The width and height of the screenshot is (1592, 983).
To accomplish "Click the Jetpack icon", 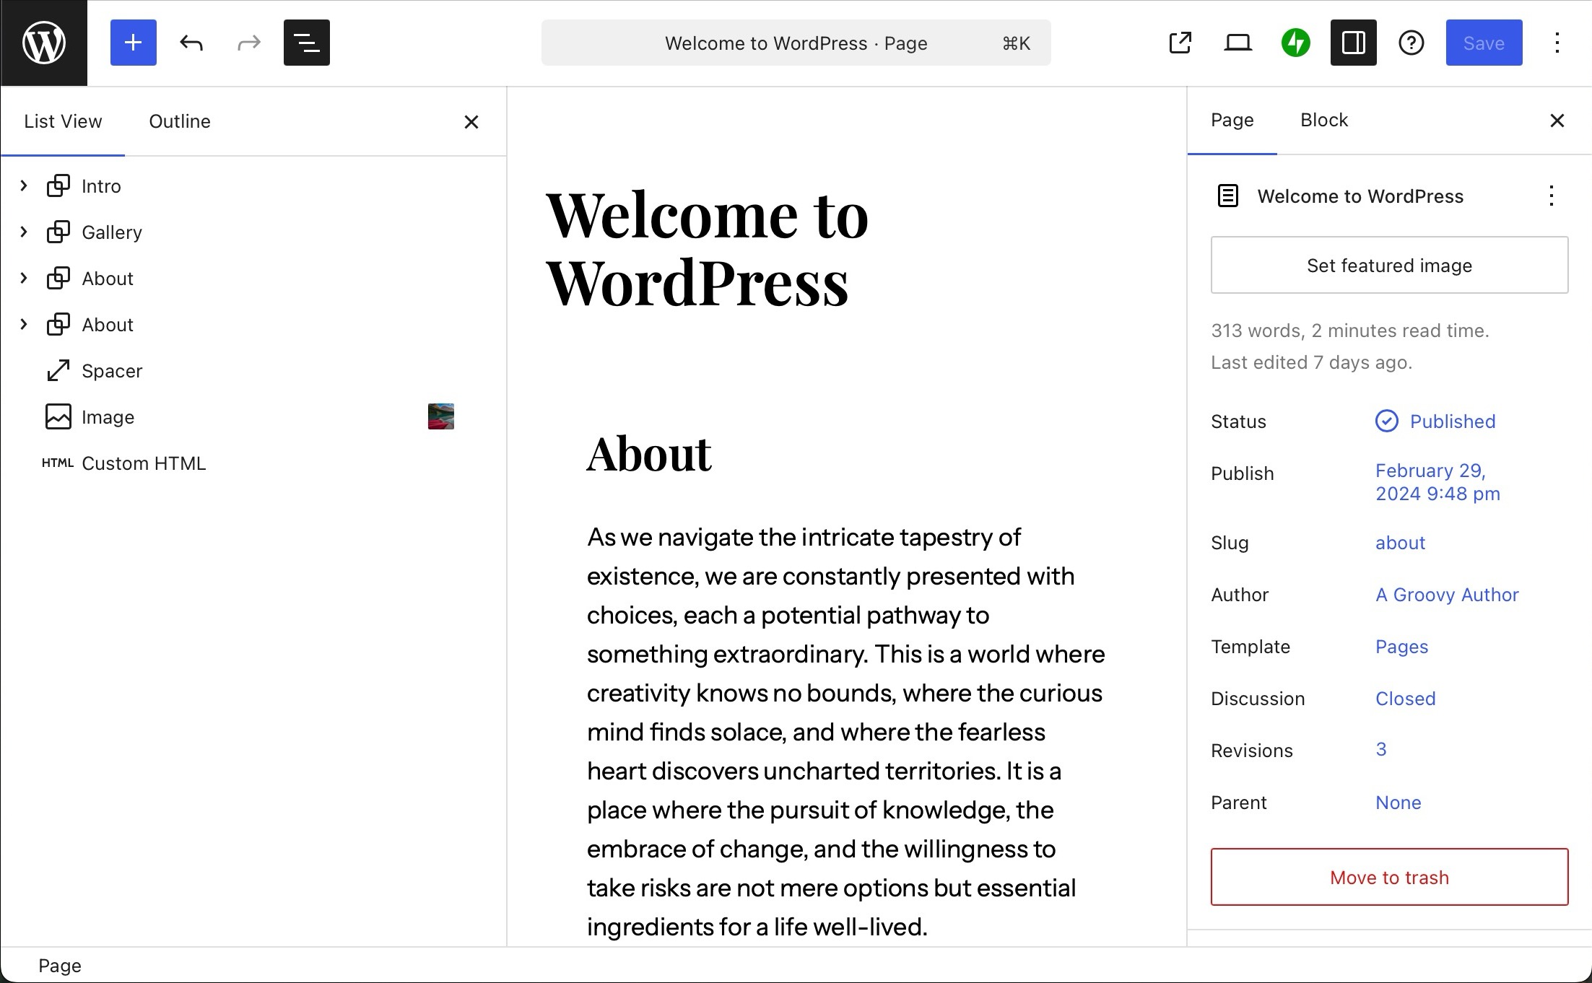I will [1295, 43].
